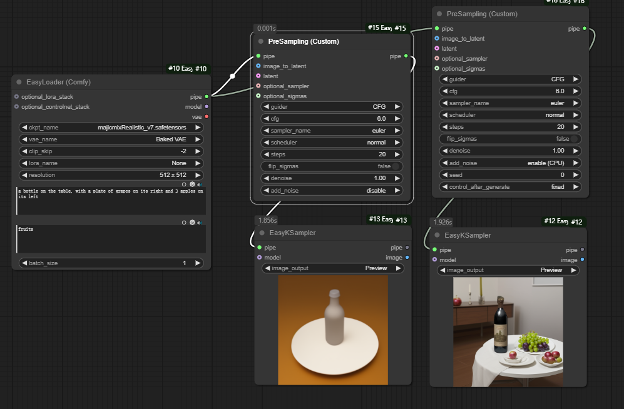Click the gear icon above the positive prompt

[x=192, y=184]
